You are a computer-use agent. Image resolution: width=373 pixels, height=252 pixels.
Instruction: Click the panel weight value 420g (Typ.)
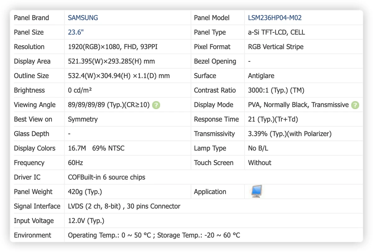pyautogui.click(x=85, y=192)
